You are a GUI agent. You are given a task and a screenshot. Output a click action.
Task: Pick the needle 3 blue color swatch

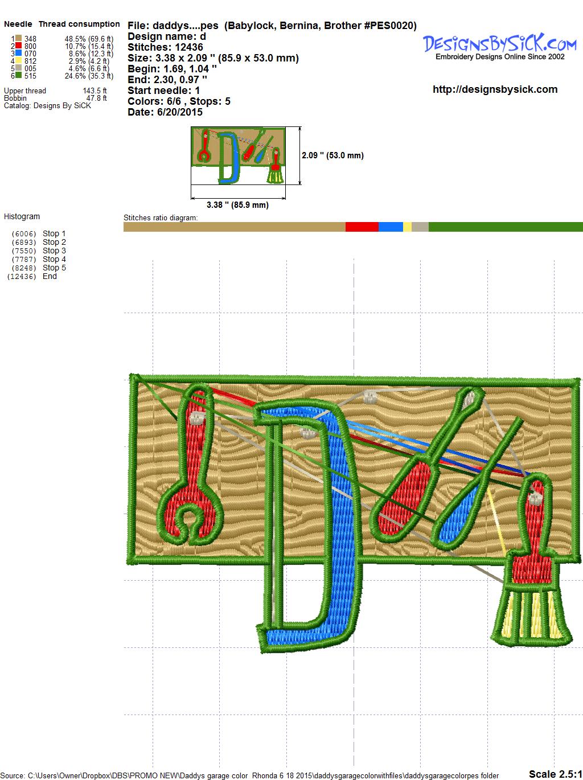pyautogui.click(x=19, y=54)
